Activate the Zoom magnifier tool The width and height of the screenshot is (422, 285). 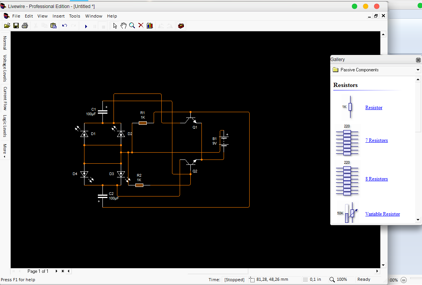[132, 26]
